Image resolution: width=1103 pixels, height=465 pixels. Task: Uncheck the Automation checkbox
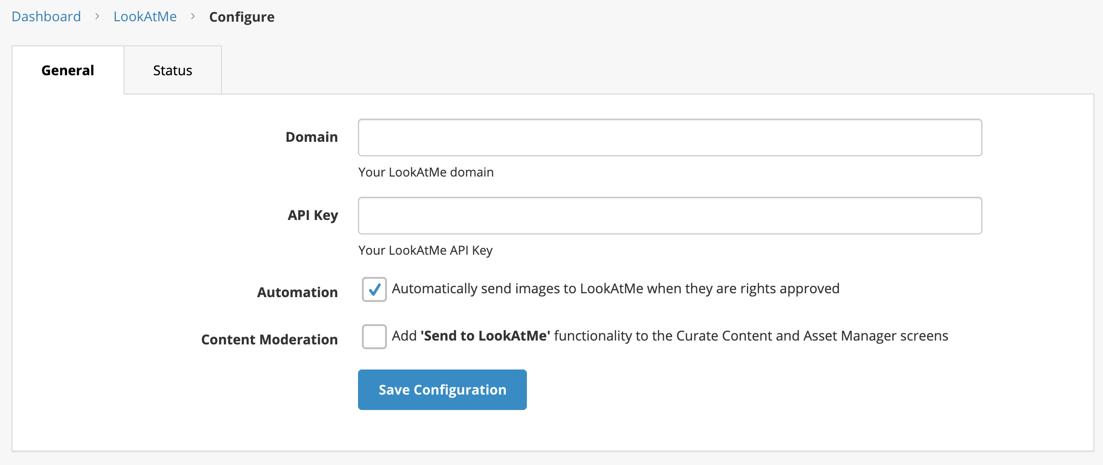tap(374, 289)
